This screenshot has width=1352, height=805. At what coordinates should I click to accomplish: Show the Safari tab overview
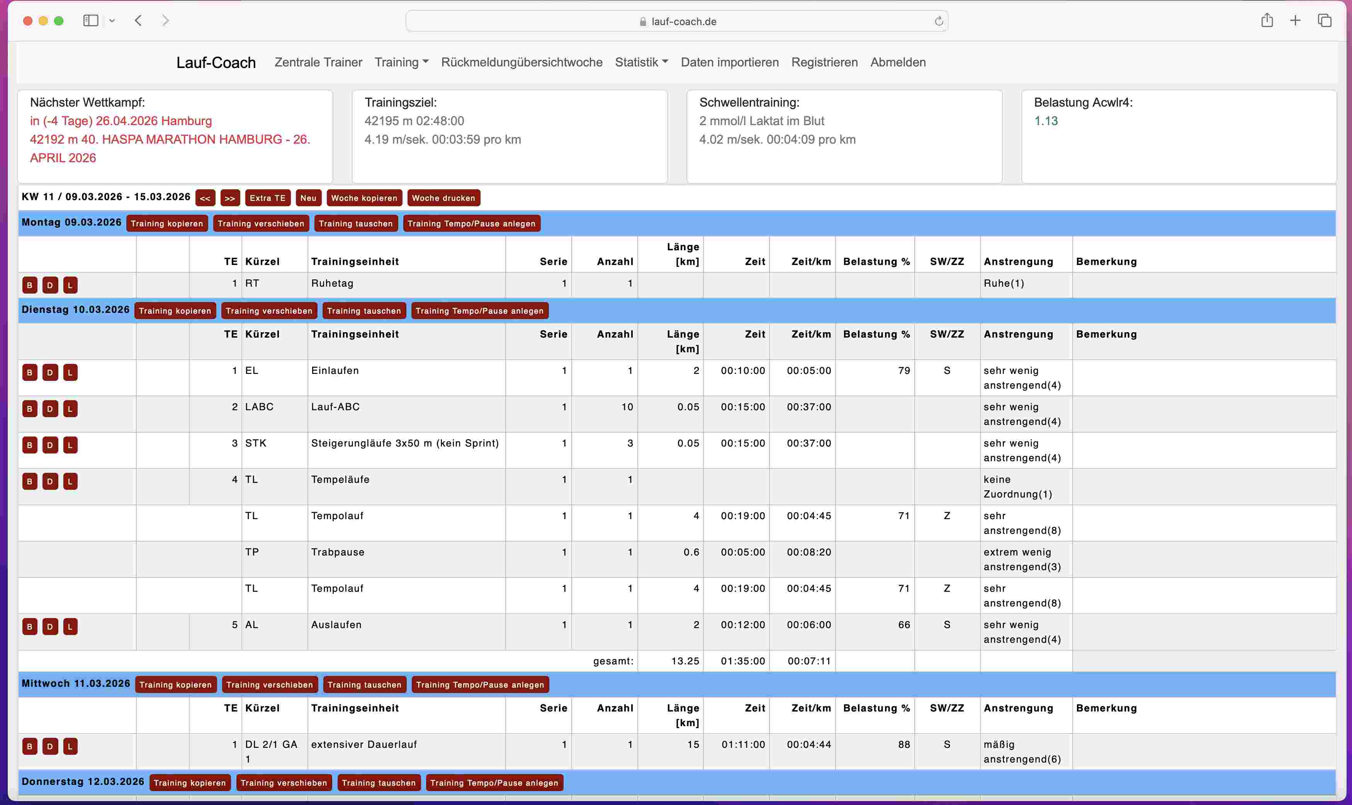click(1324, 20)
